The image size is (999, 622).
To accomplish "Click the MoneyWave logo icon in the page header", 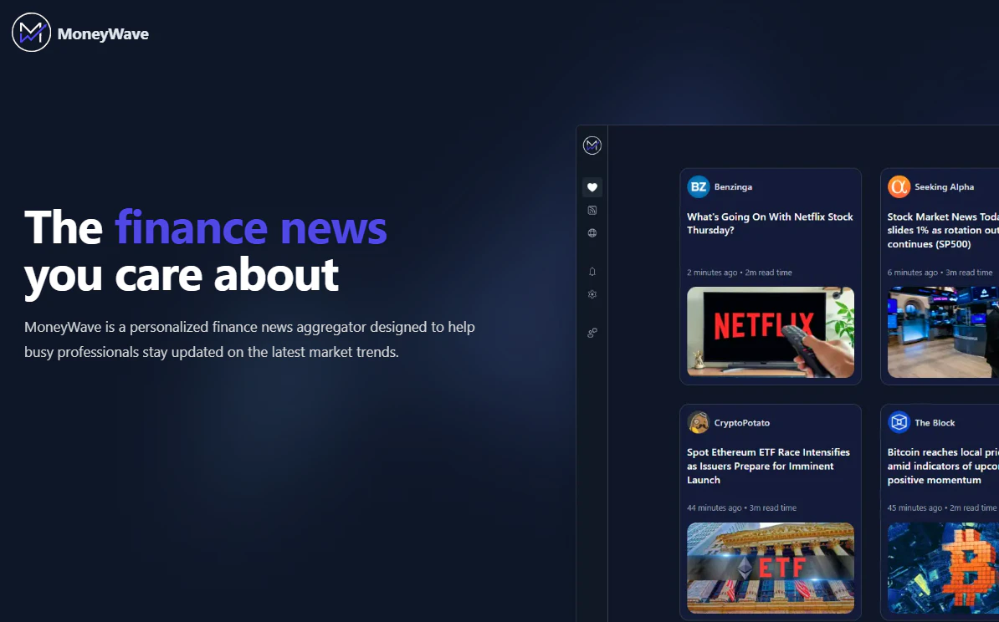I will click(x=31, y=33).
